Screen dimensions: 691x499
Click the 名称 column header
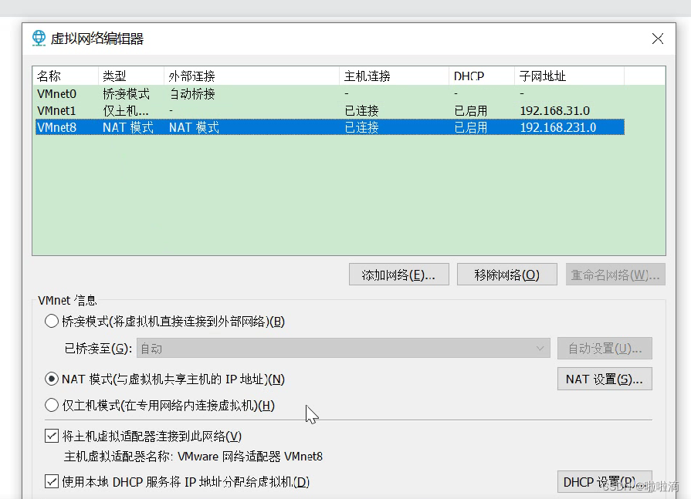pyautogui.click(x=65, y=76)
